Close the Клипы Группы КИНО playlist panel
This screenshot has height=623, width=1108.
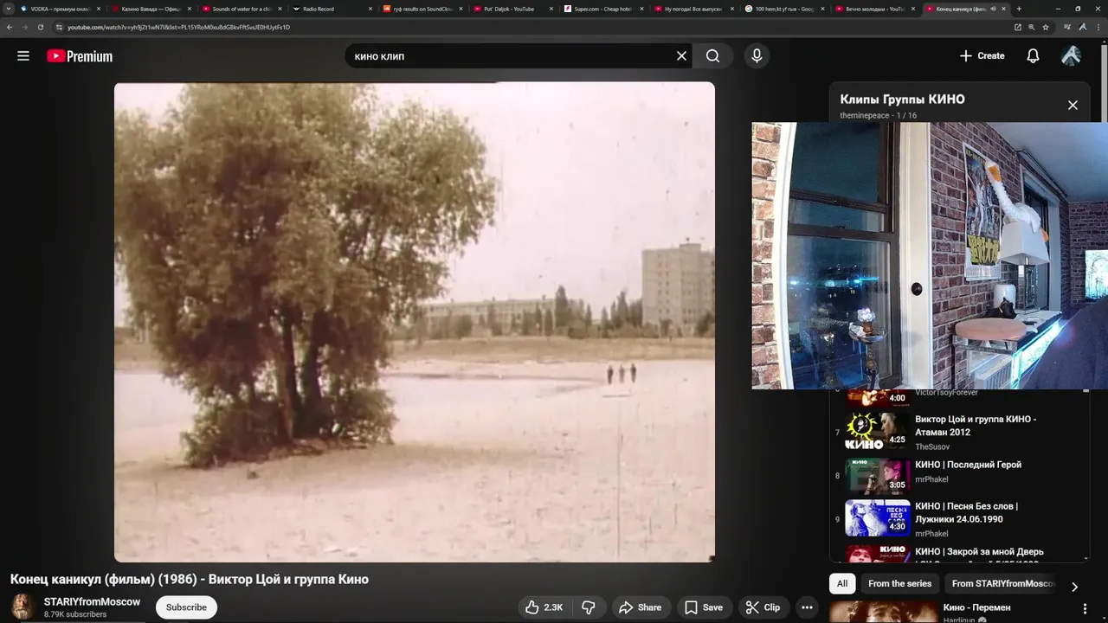point(1073,106)
